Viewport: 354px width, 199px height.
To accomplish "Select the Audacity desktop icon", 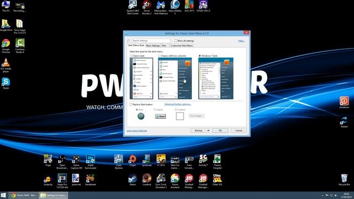I will pyautogui.click(x=48, y=180).
